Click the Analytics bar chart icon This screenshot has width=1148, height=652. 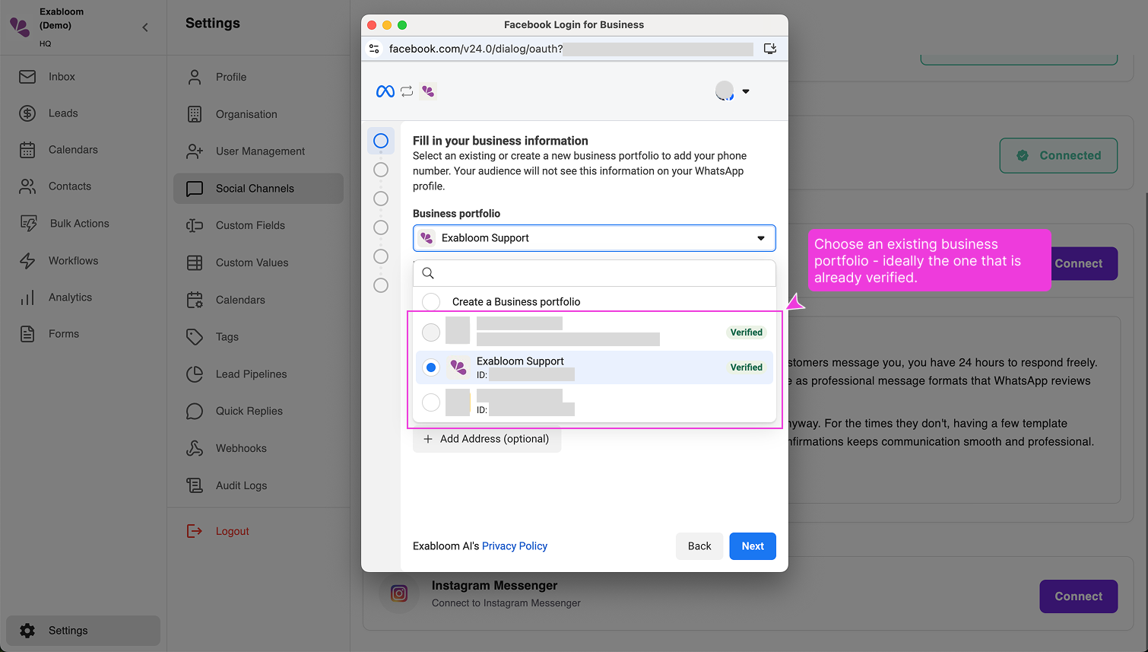click(27, 297)
